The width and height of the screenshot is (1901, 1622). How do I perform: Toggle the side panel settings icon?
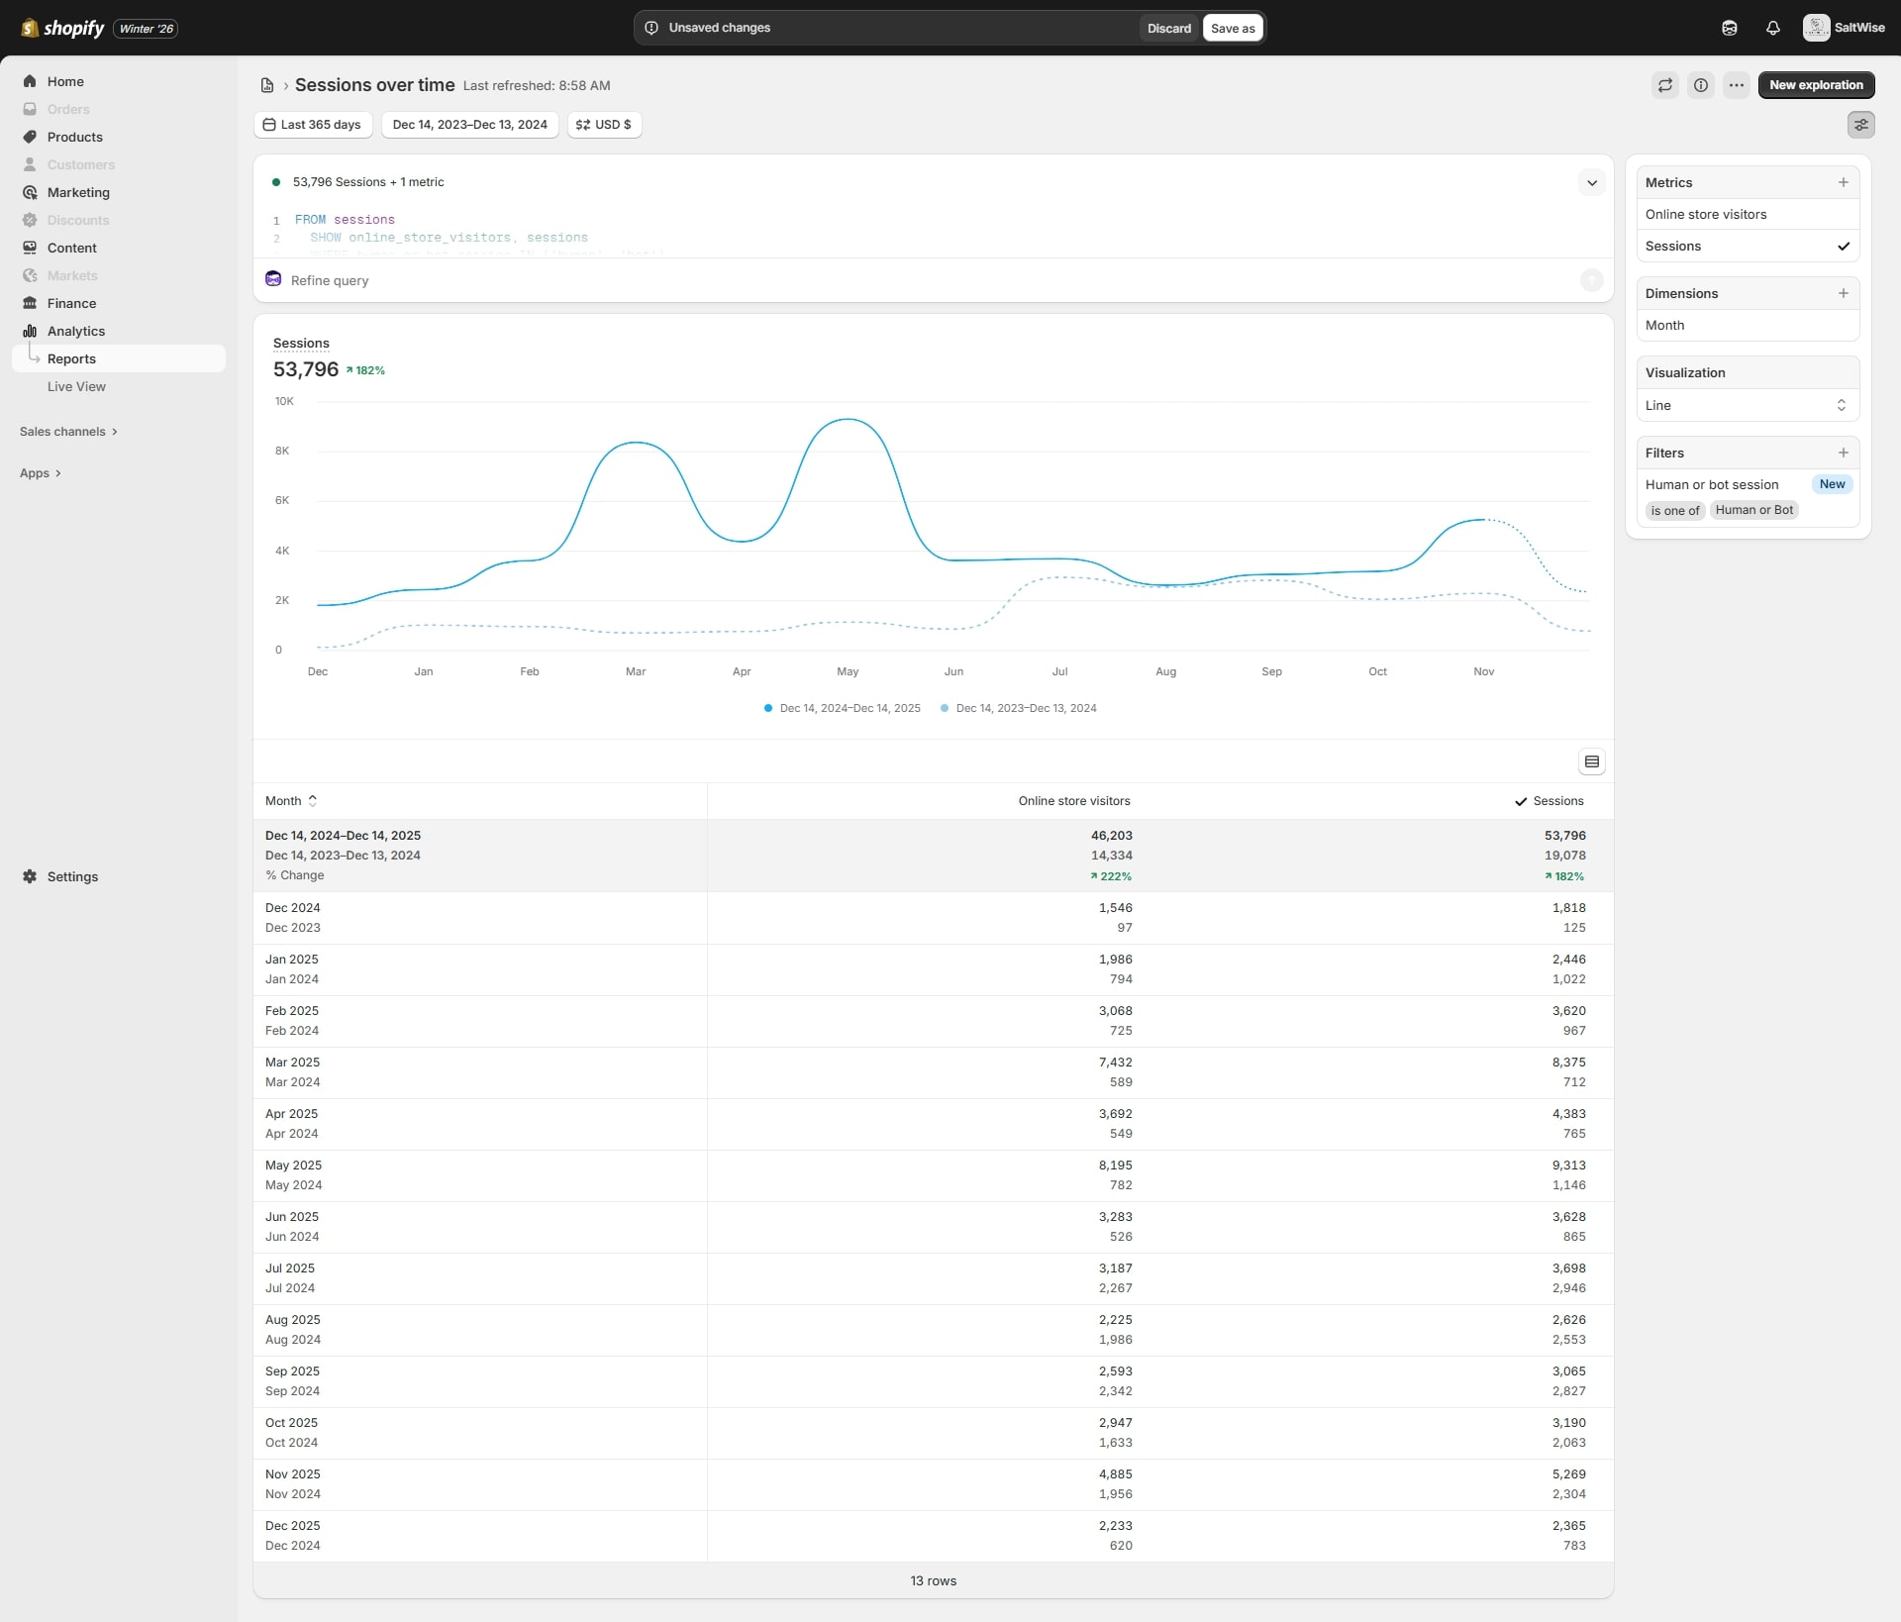point(1861,125)
